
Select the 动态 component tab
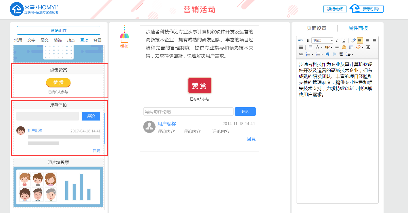pos(71,40)
